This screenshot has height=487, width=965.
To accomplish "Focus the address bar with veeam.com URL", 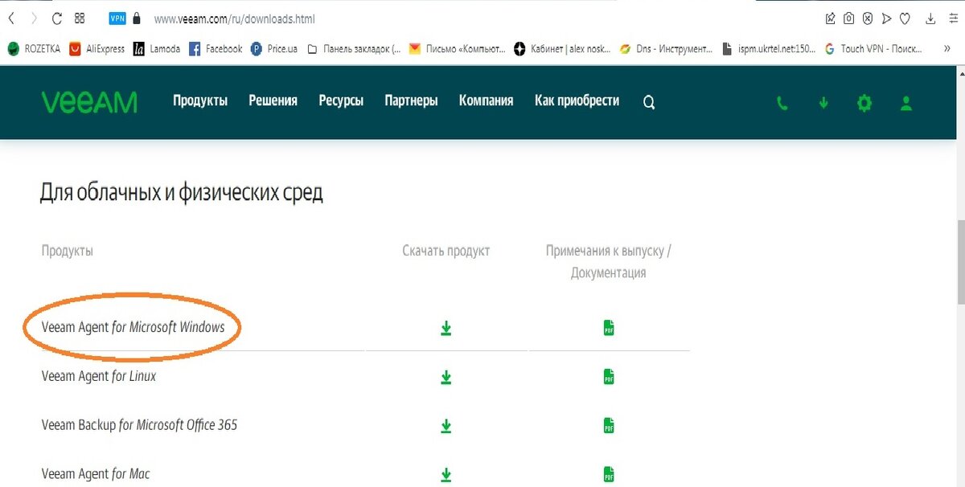I will click(234, 18).
